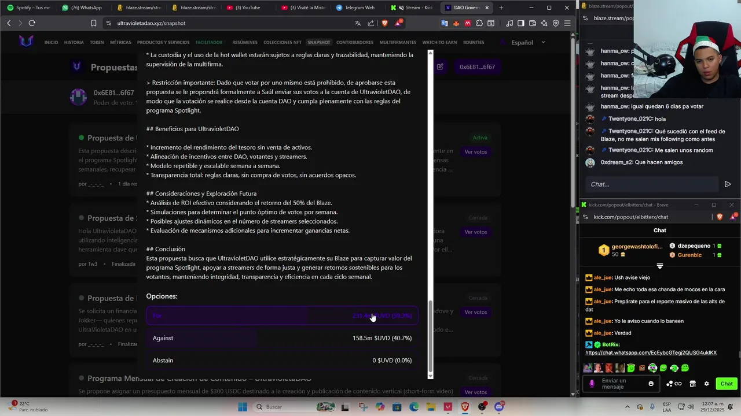Click Multifirmantes nav link

pos(398,42)
